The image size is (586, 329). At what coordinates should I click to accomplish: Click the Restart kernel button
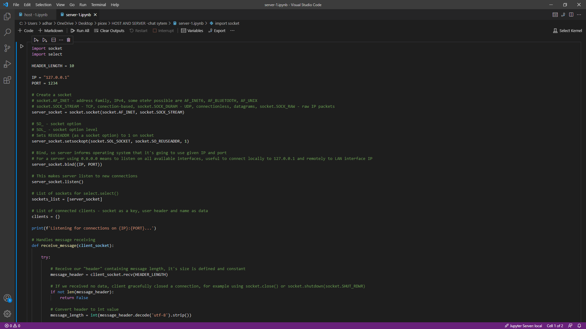(x=139, y=31)
